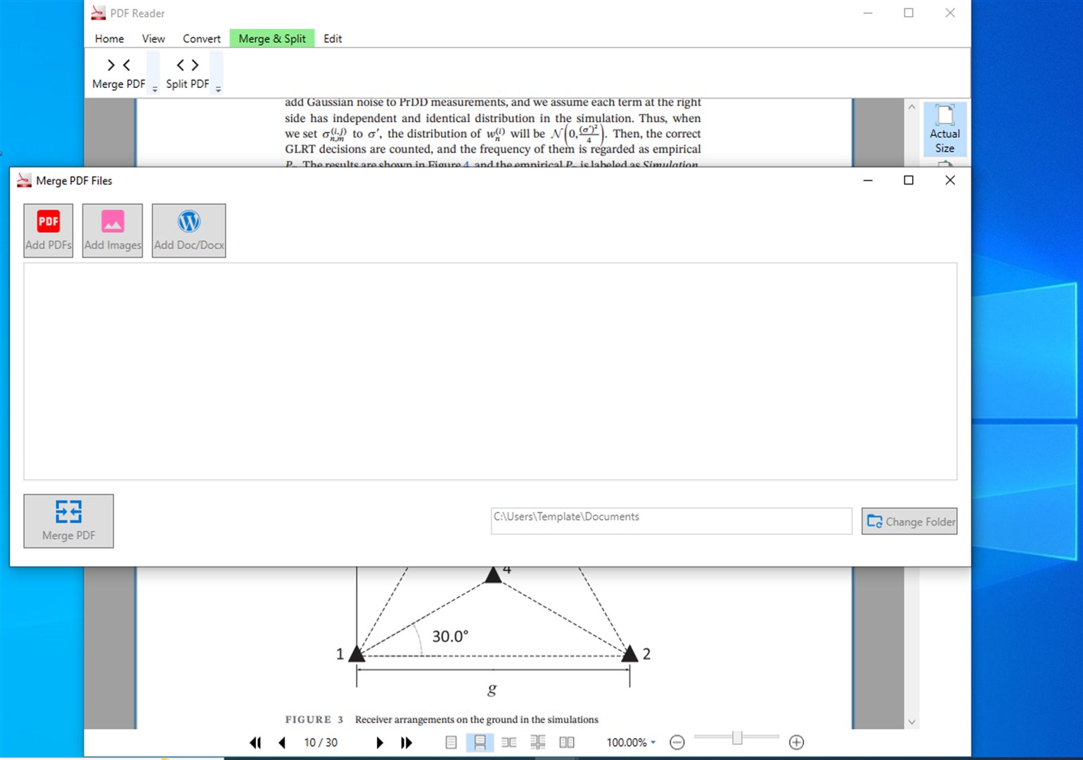1083x760 pixels.
Task: Expand Merge PDF dropdown arrow
Action: [x=155, y=89]
